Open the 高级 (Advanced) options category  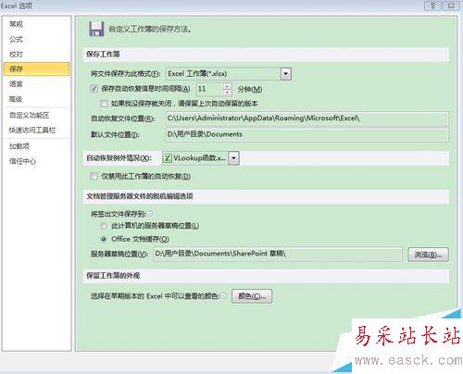coord(16,99)
